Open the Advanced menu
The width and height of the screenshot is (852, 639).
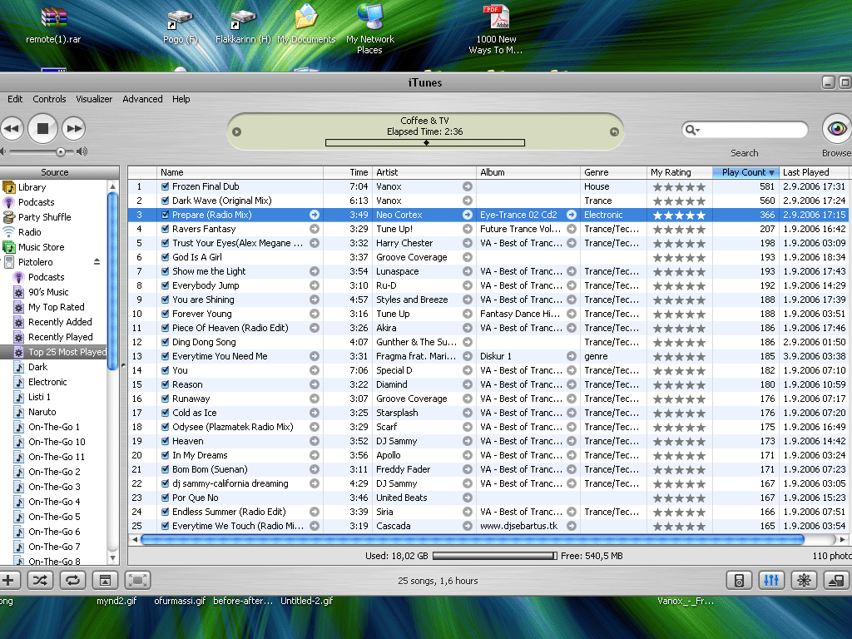142,99
